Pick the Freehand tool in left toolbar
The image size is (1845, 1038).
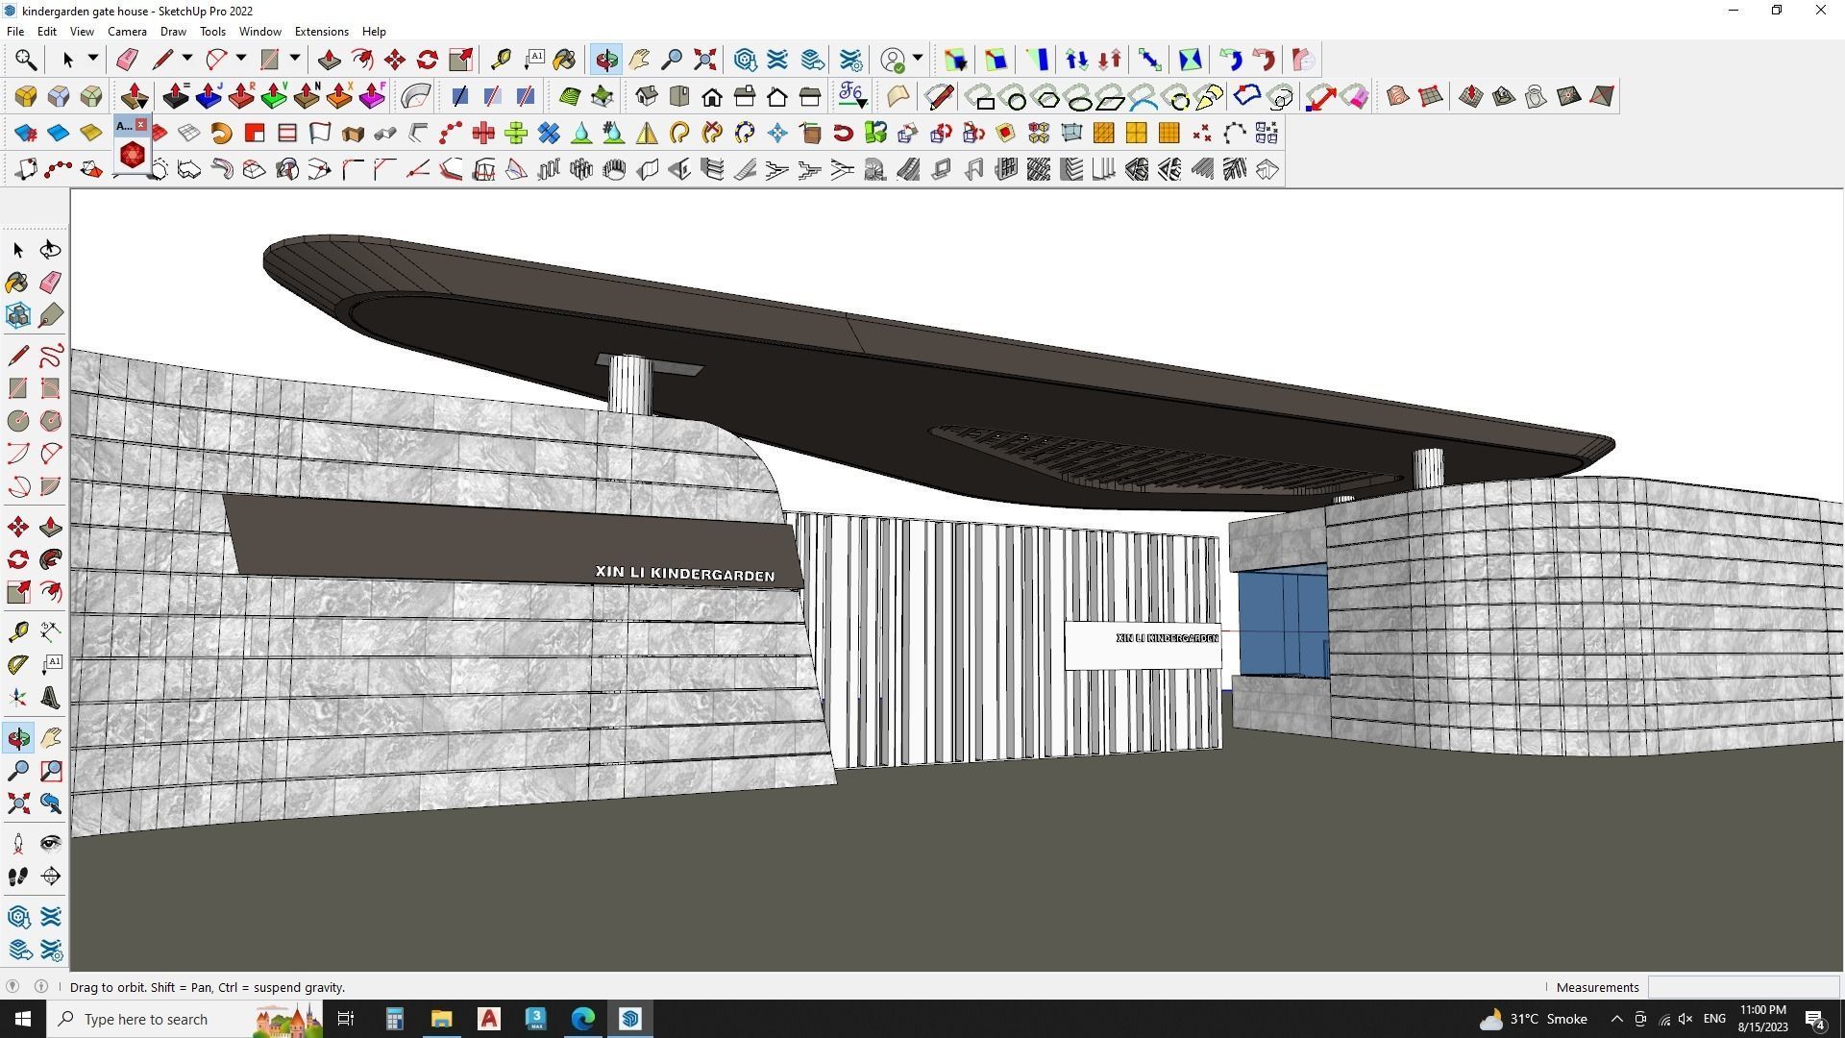point(51,356)
